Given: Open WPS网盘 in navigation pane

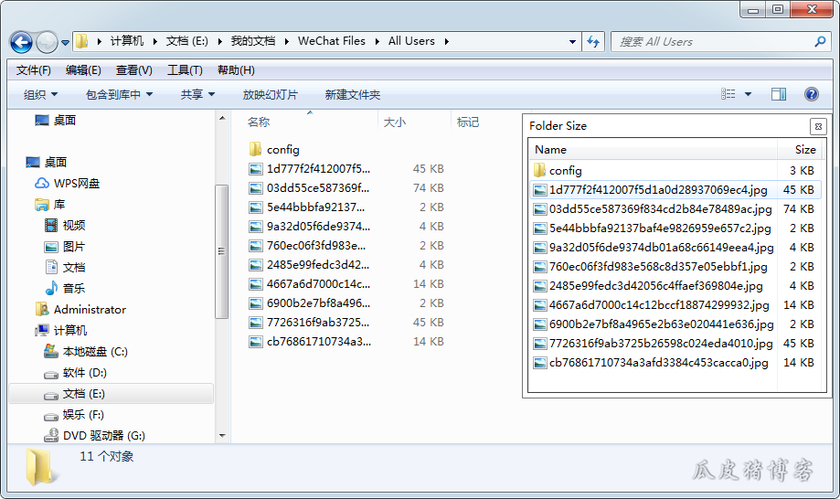Looking at the screenshot, I should pos(68,183).
